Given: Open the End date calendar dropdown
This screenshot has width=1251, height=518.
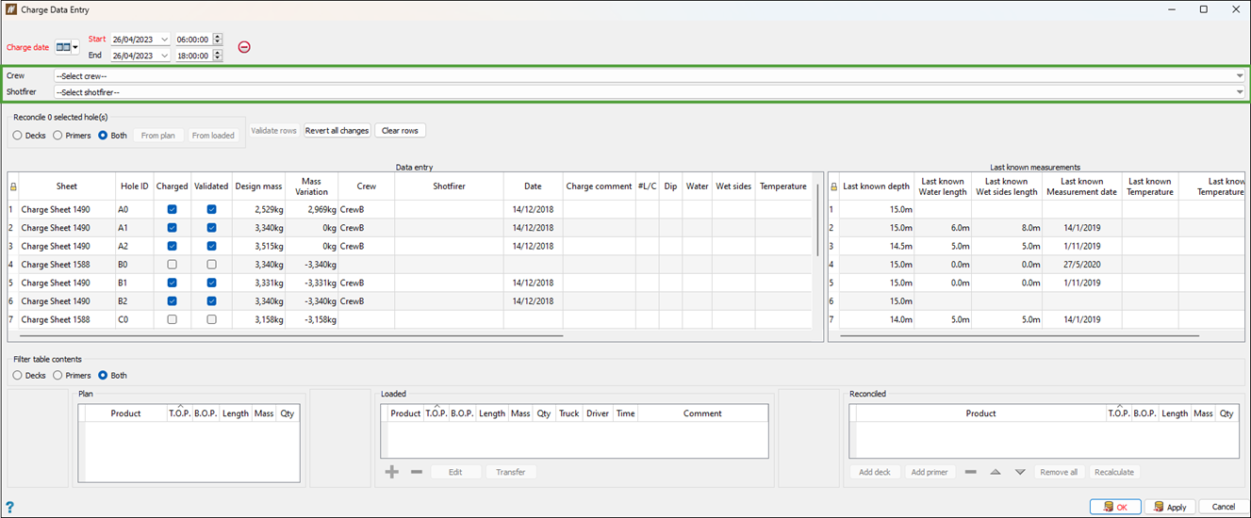Looking at the screenshot, I should pos(164,56).
